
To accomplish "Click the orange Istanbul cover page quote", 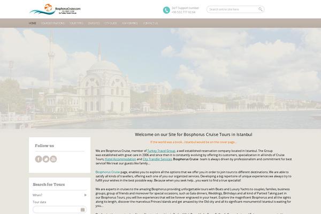I will point(194,142).
